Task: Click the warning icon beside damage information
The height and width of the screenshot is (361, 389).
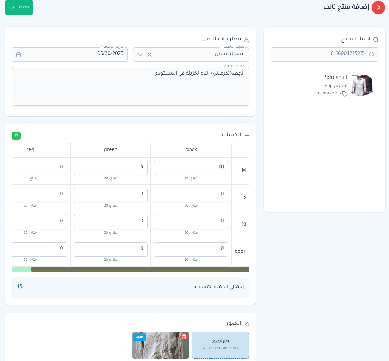Action: (247, 40)
